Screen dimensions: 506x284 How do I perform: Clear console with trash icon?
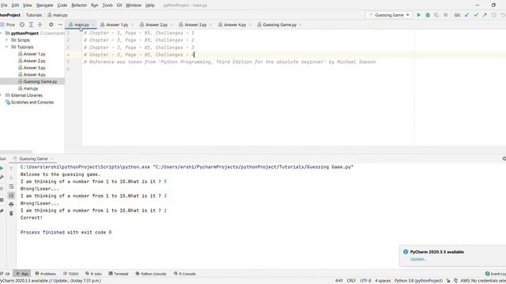(11, 213)
